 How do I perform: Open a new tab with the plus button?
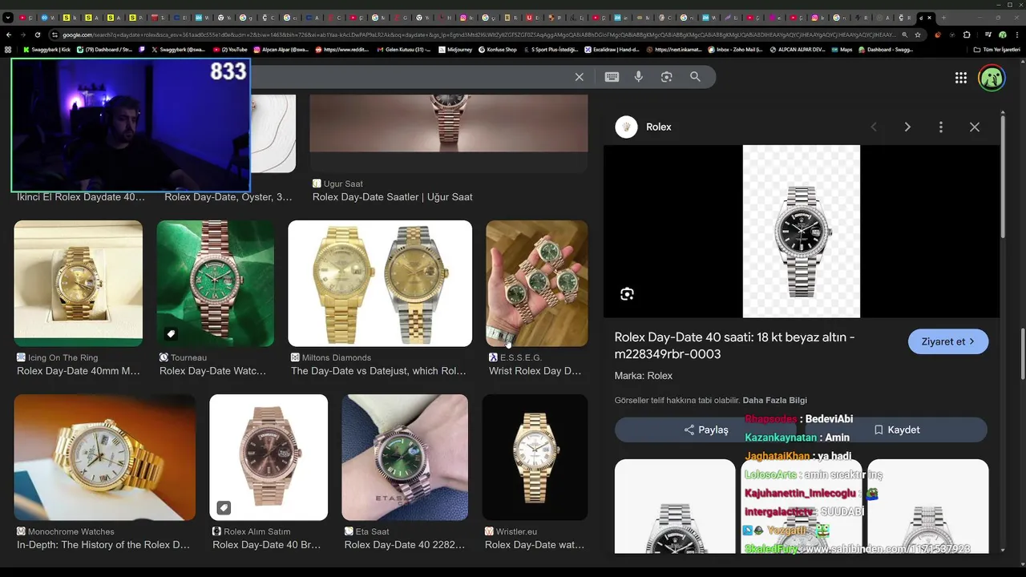point(943,18)
